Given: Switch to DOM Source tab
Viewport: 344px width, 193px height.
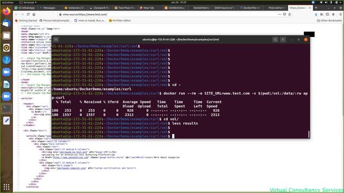Looking at the screenshot, I should (225, 8).
